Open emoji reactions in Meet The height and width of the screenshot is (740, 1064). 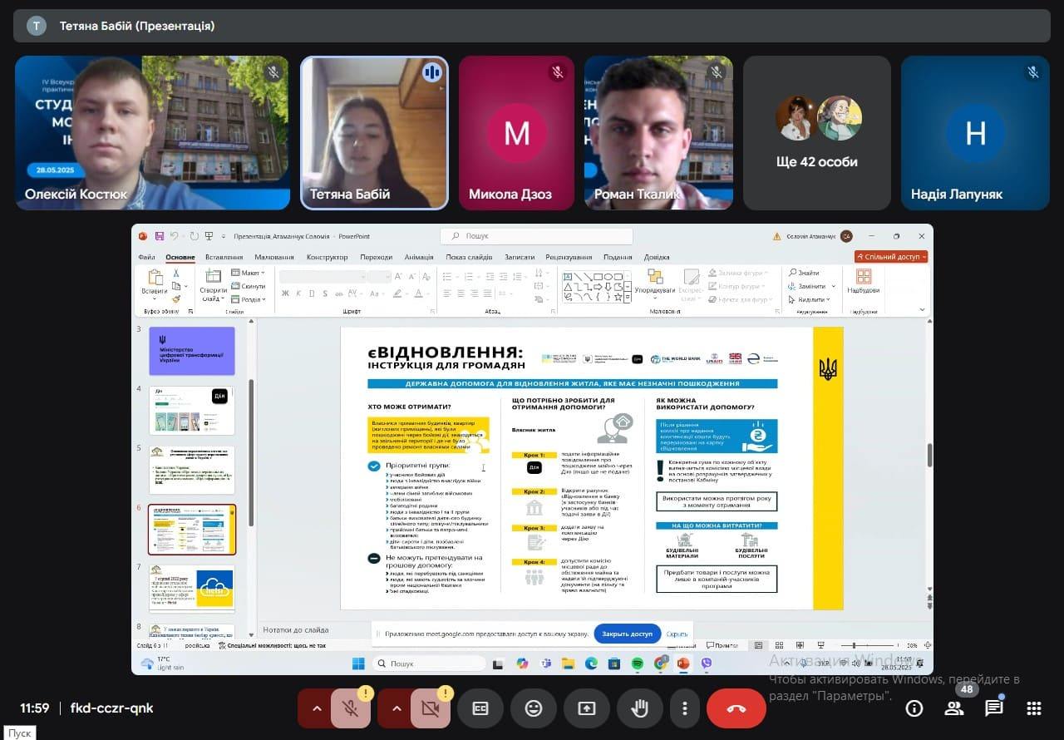534,708
